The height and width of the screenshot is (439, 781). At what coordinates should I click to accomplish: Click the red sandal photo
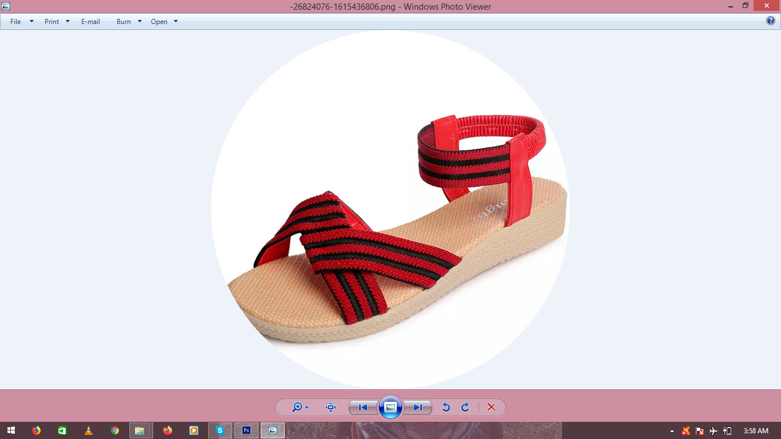coord(390,209)
